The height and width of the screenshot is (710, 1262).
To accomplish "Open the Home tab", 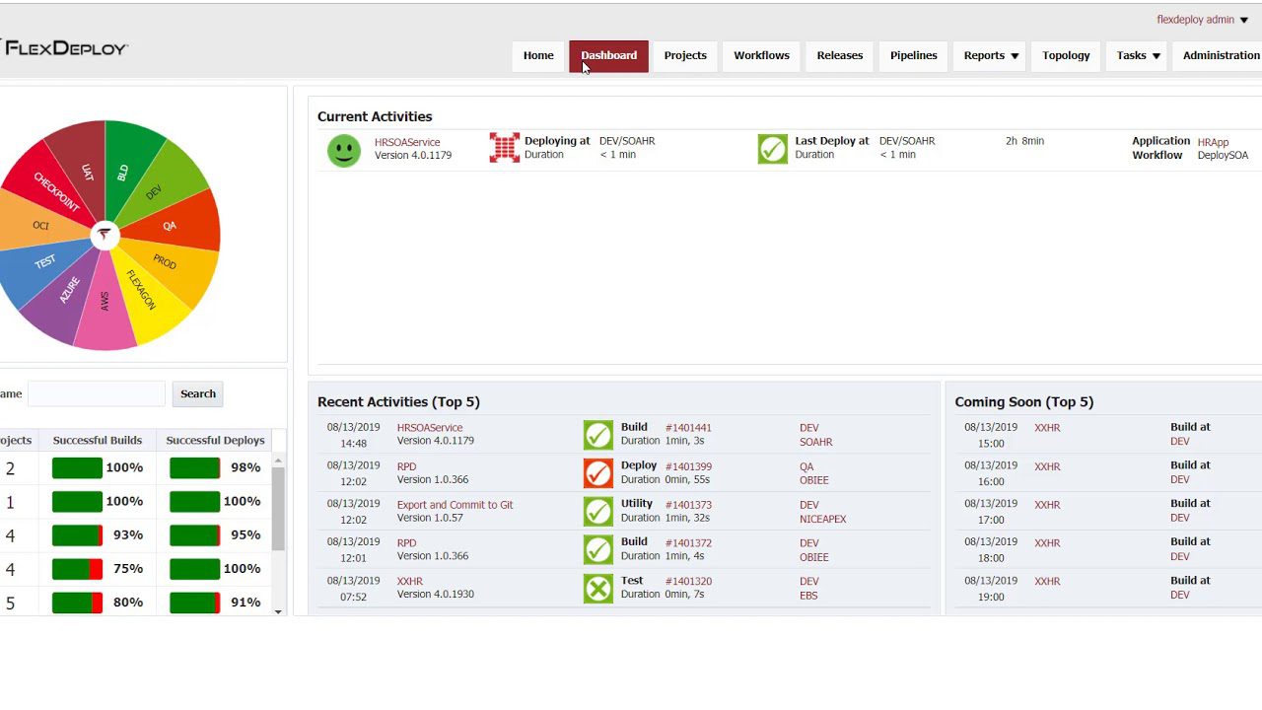I will pos(538,56).
